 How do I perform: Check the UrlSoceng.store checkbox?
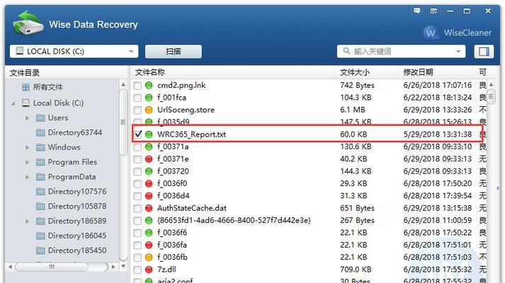click(x=137, y=110)
